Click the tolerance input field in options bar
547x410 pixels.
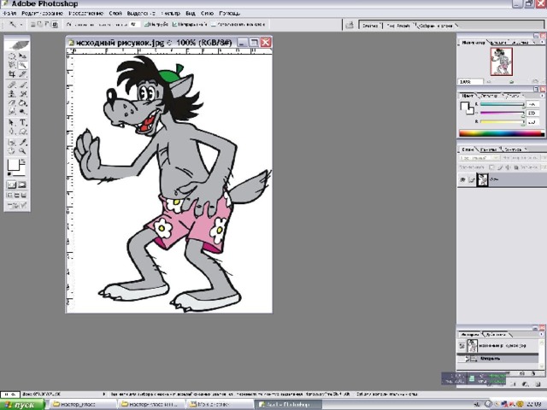[x=134, y=25]
